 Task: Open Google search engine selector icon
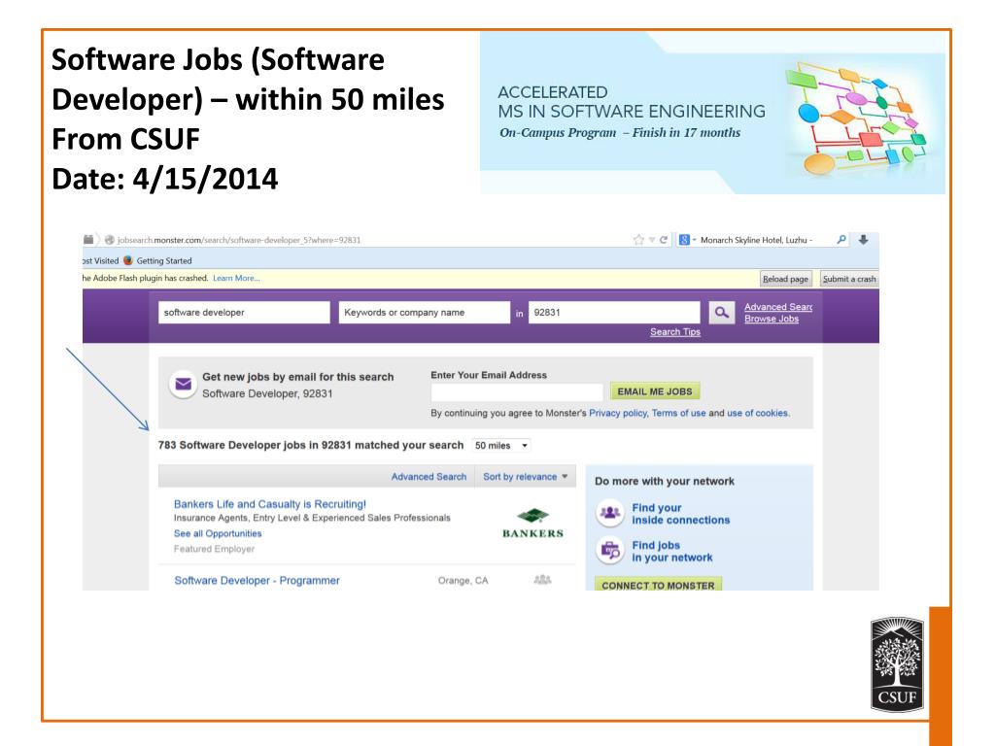click(x=684, y=240)
